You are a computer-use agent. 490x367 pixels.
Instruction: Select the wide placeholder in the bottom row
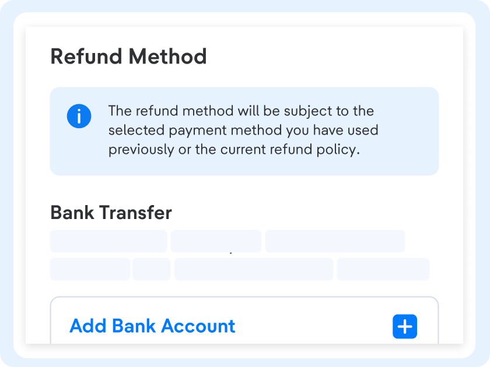click(253, 269)
